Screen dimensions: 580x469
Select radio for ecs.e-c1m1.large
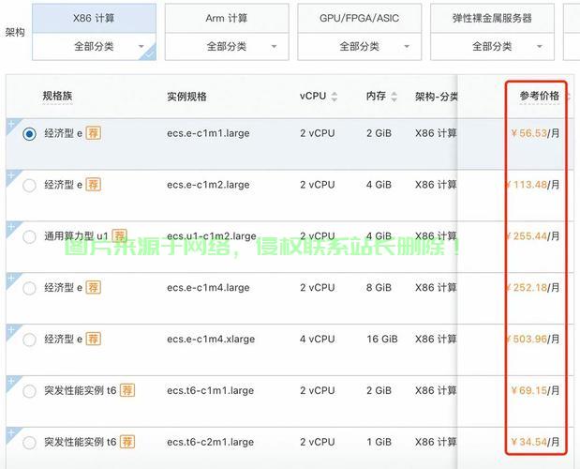click(29, 133)
